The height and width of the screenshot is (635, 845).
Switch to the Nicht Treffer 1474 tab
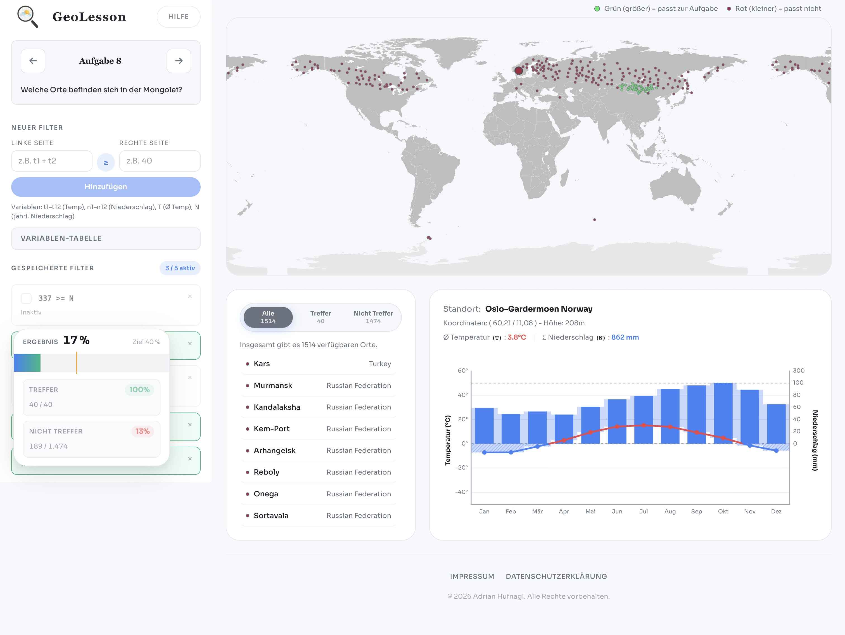tap(373, 317)
